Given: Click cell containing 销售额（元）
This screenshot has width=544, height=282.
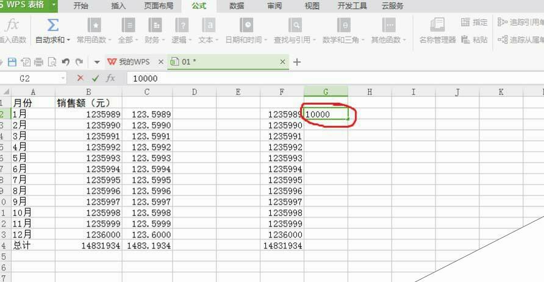Looking at the screenshot, I should point(88,103).
